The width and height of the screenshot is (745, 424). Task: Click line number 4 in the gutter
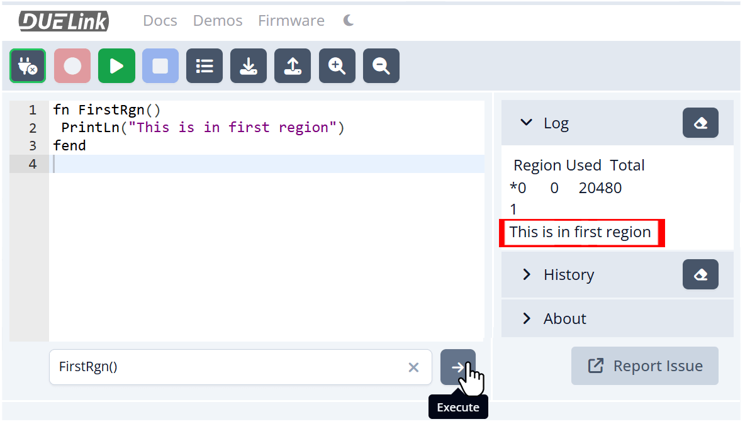(32, 164)
